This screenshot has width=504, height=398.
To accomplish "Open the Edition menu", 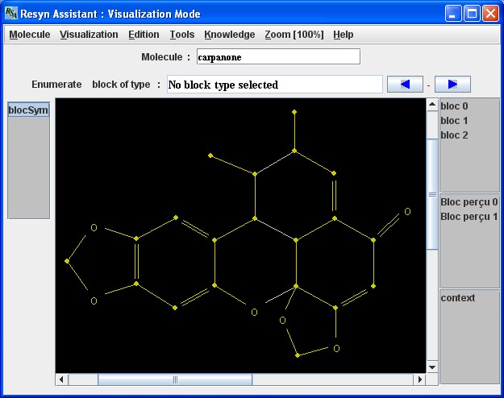I will (x=144, y=35).
